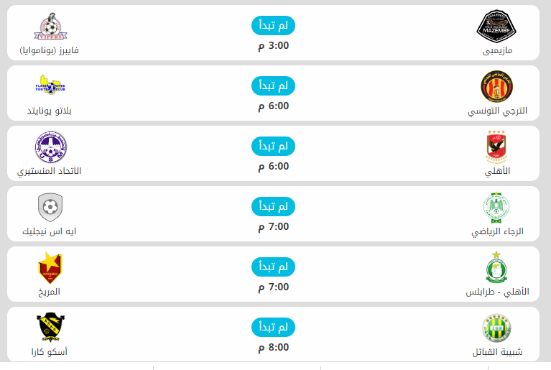Image resolution: width=551 pixels, height=370 pixels.
Task: Click the JS Kabylie club logo
Action: [x=496, y=328]
